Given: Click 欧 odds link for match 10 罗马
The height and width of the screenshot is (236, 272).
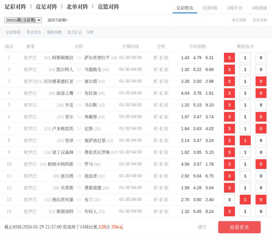Looking at the screenshot, I should click(166, 164).
